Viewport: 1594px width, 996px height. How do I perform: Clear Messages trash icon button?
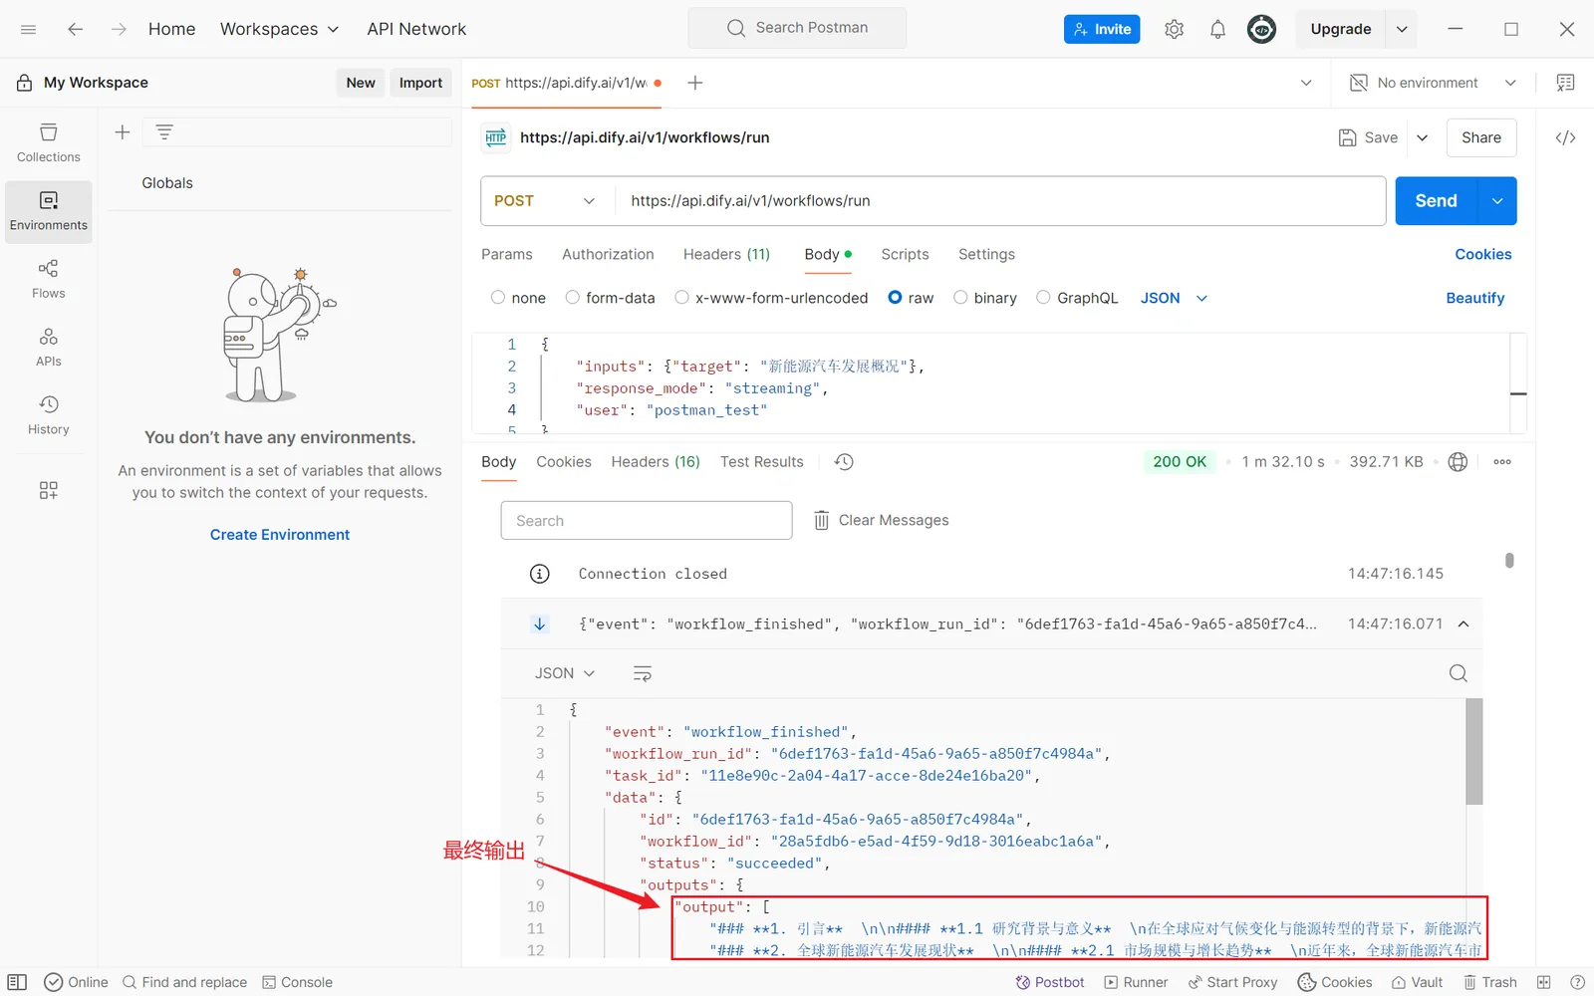(882, 520)
